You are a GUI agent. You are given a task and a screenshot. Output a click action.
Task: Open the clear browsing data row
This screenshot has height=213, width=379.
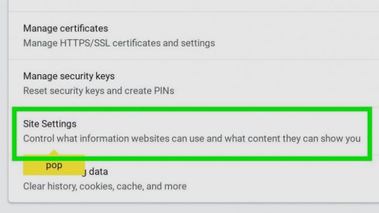pyautogui.click(x=194, y=179)
